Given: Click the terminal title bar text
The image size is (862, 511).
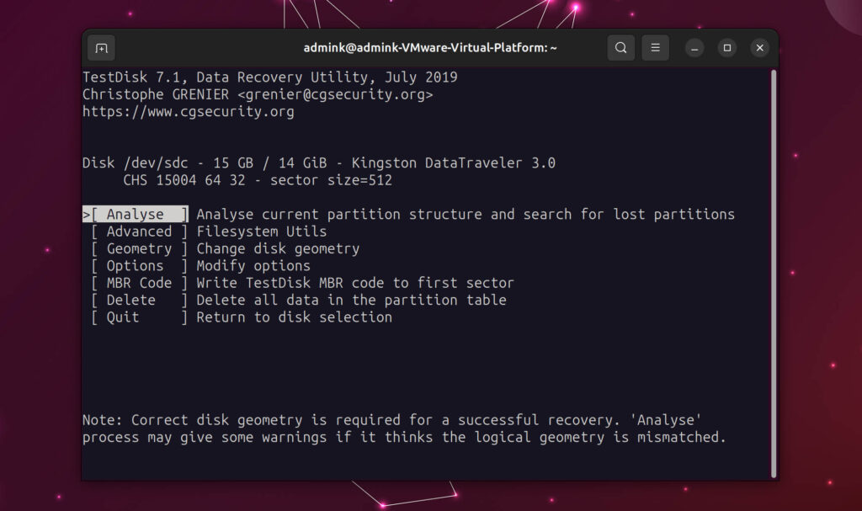Looking at the screenshot, I should [x=430, y=48].
